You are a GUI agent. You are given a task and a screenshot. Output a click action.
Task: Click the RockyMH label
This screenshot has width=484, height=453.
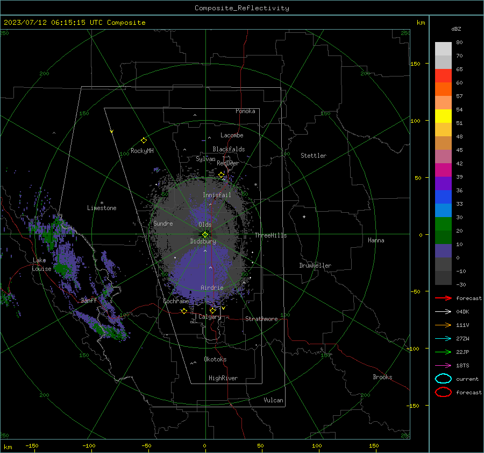pyautogui.click(x=142, y=151)
